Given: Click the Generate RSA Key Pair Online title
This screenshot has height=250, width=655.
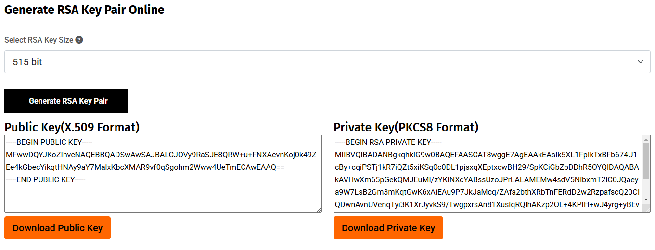Looking at the screenshot, I should pos(84,10).
